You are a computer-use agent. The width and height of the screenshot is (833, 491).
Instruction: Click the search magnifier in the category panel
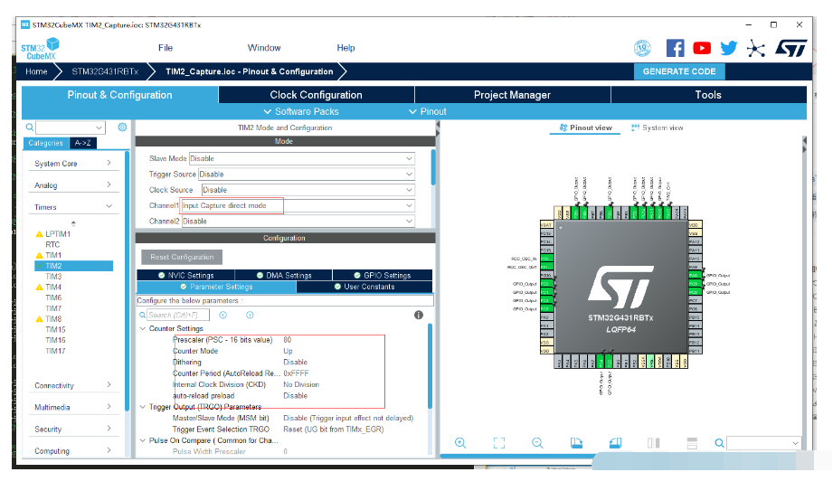tap(30, 127)
